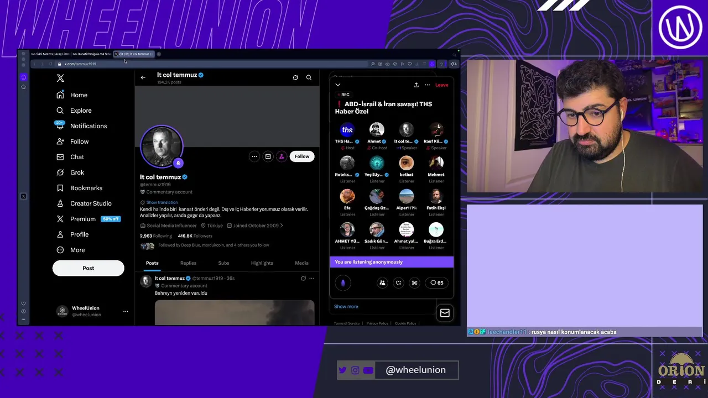
Task: Expand the More menu in sidebar
Action: tap(71, 250)
